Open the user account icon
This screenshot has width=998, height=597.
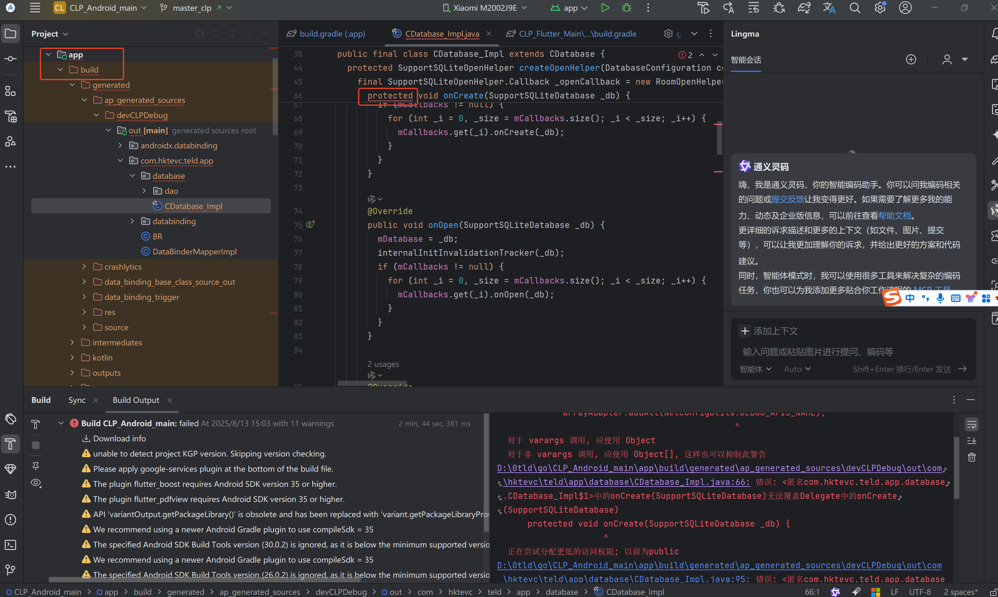905,8
